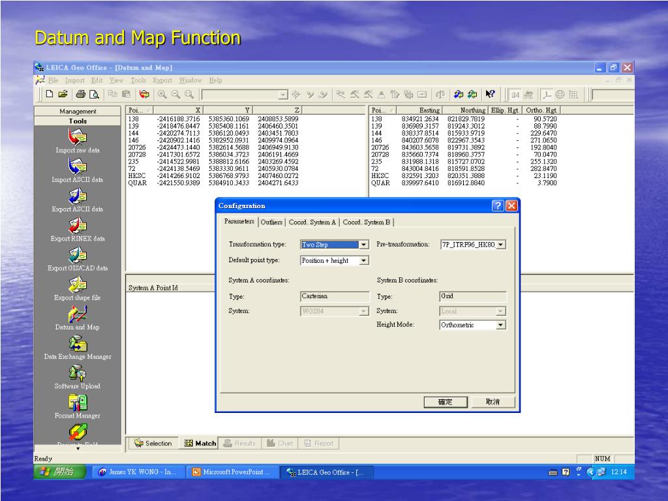Screen dimensions: 668x501
Task: Click the Open folder toolbar icon
Action: 63,94
